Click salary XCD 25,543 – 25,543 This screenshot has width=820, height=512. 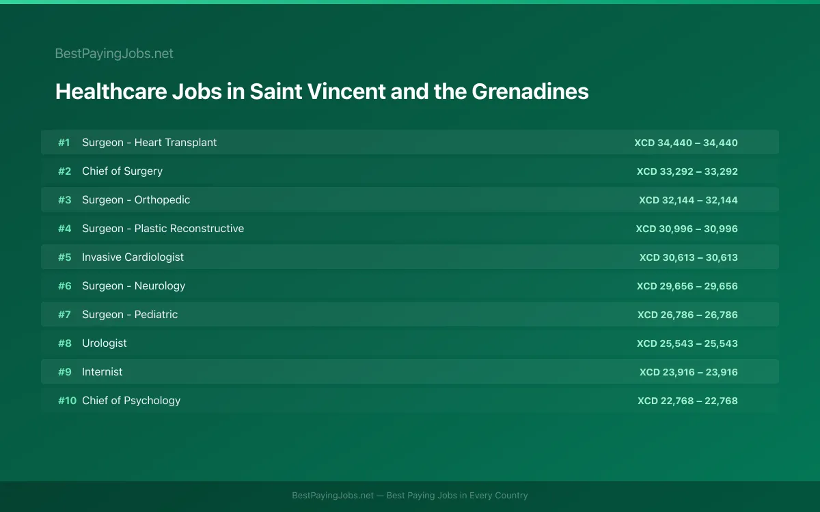[687, 343]
